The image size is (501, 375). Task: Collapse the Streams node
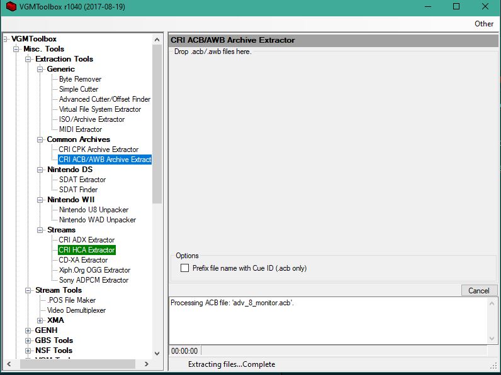click(40, 230)
